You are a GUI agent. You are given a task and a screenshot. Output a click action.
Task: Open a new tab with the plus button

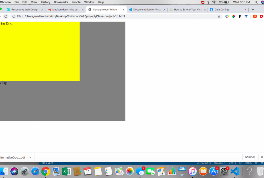point(253,10)
